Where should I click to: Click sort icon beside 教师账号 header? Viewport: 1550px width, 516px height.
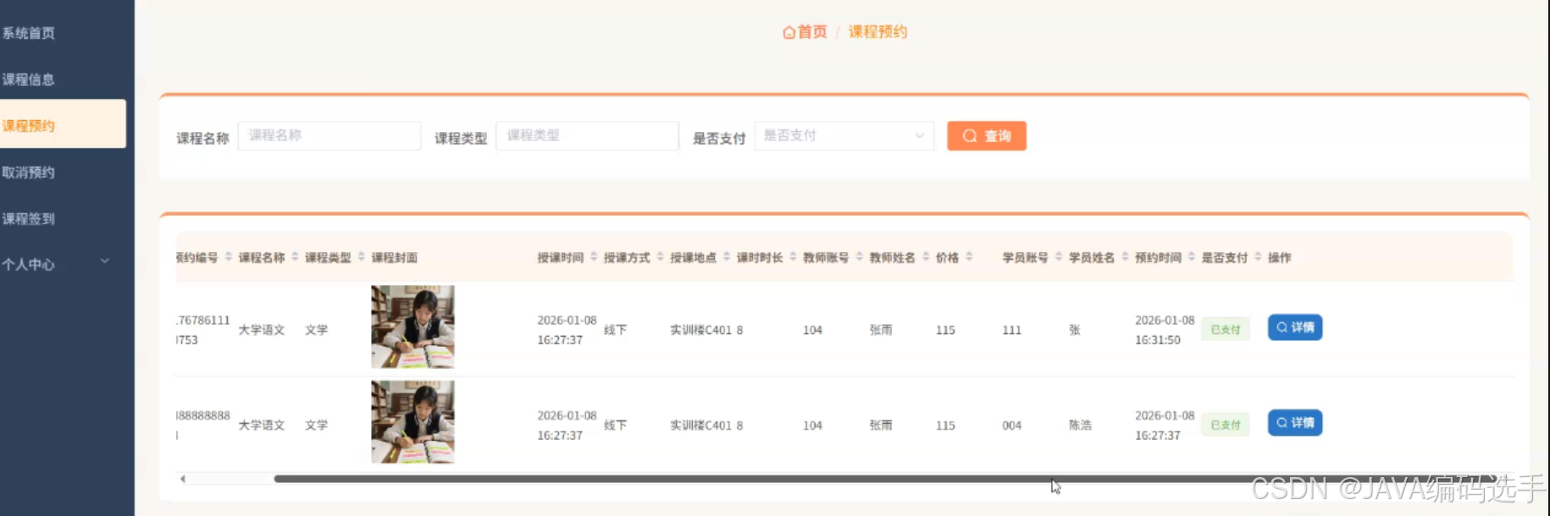pyautogui.click(x=860, y=257)
